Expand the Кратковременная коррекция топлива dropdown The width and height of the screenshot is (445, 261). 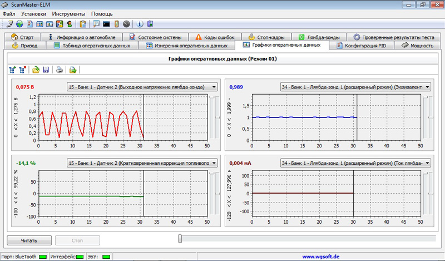pyautogui.click(x=214, y=163)
